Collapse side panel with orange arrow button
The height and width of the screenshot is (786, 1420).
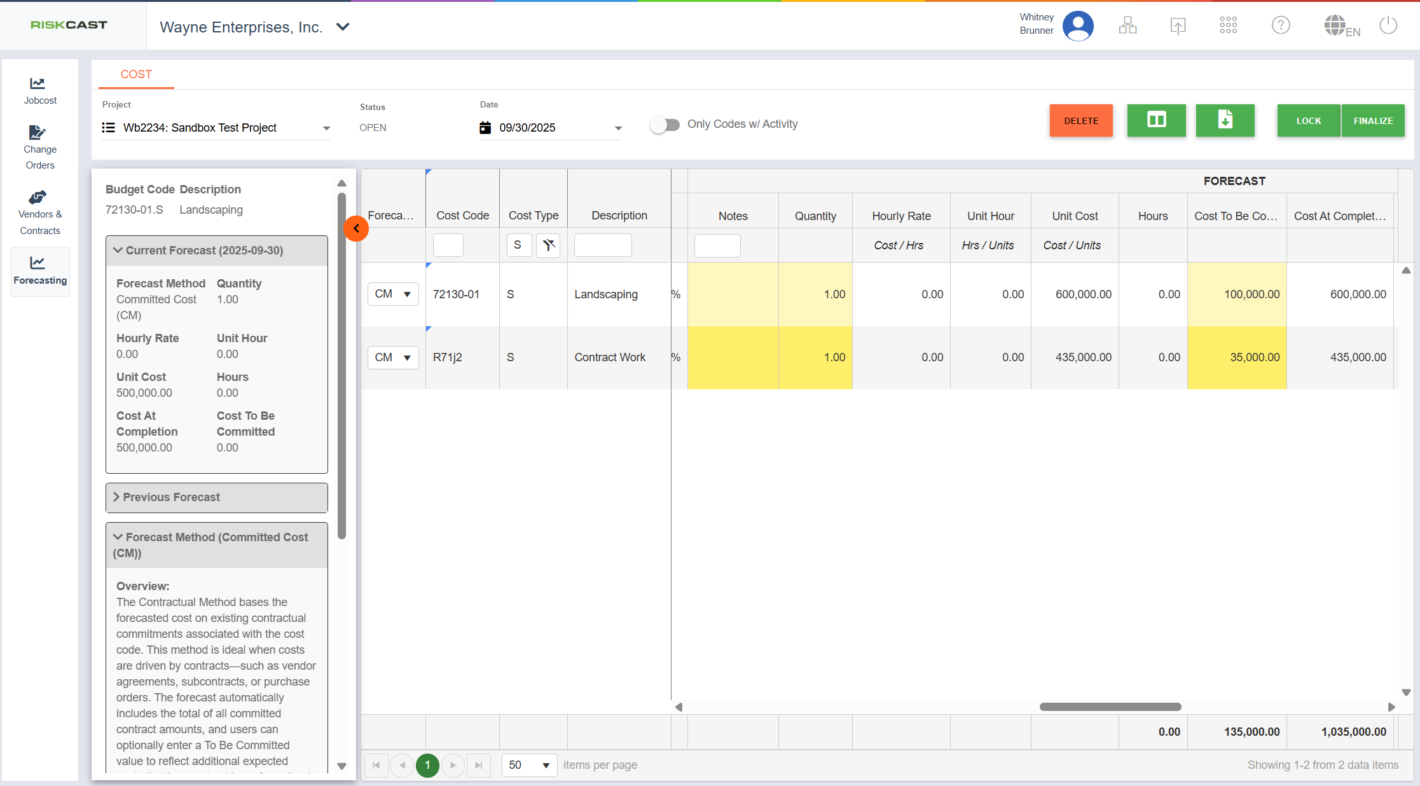tap(356, 229)
